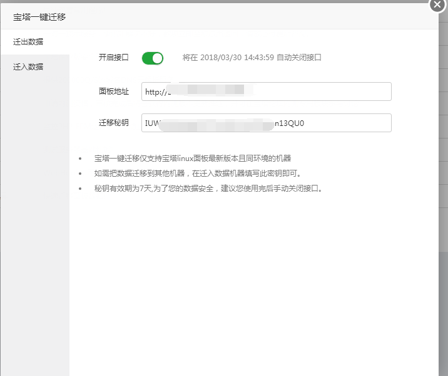Click the auto-close time 2018/03/30 14:43:59 text

coord(237,58)
